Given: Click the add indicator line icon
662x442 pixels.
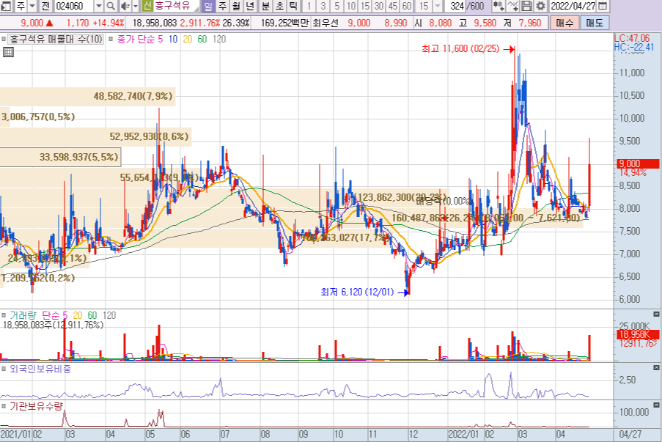Looking at the screenshot, I should (x=513, y=6).
